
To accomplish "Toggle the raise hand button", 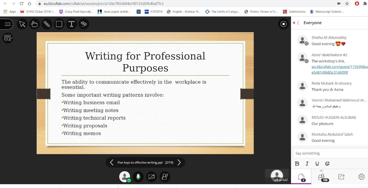I will 165,177.
